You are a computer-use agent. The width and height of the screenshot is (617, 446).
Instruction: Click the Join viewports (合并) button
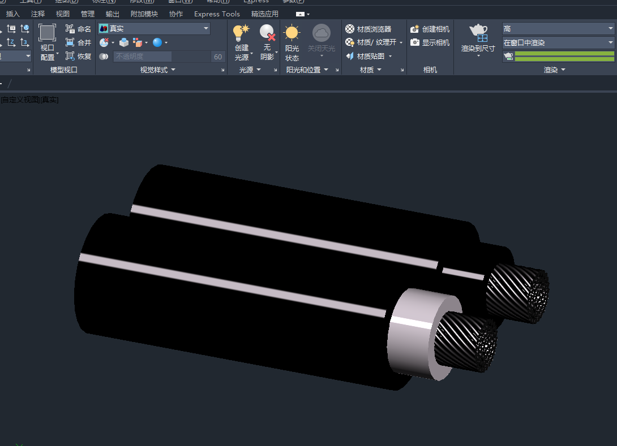78,42
